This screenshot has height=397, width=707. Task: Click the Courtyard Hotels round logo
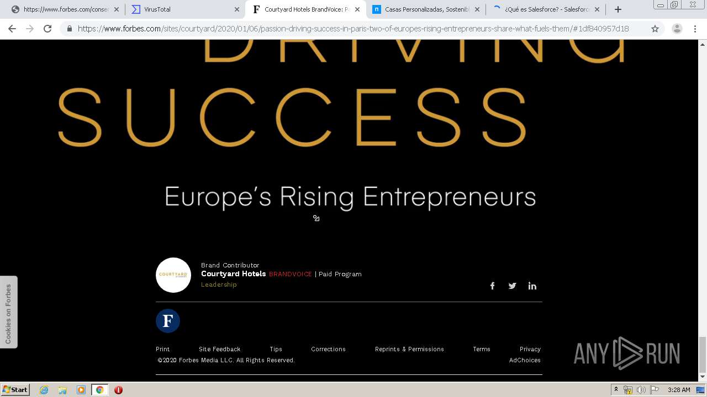click(x=173, y=275)
